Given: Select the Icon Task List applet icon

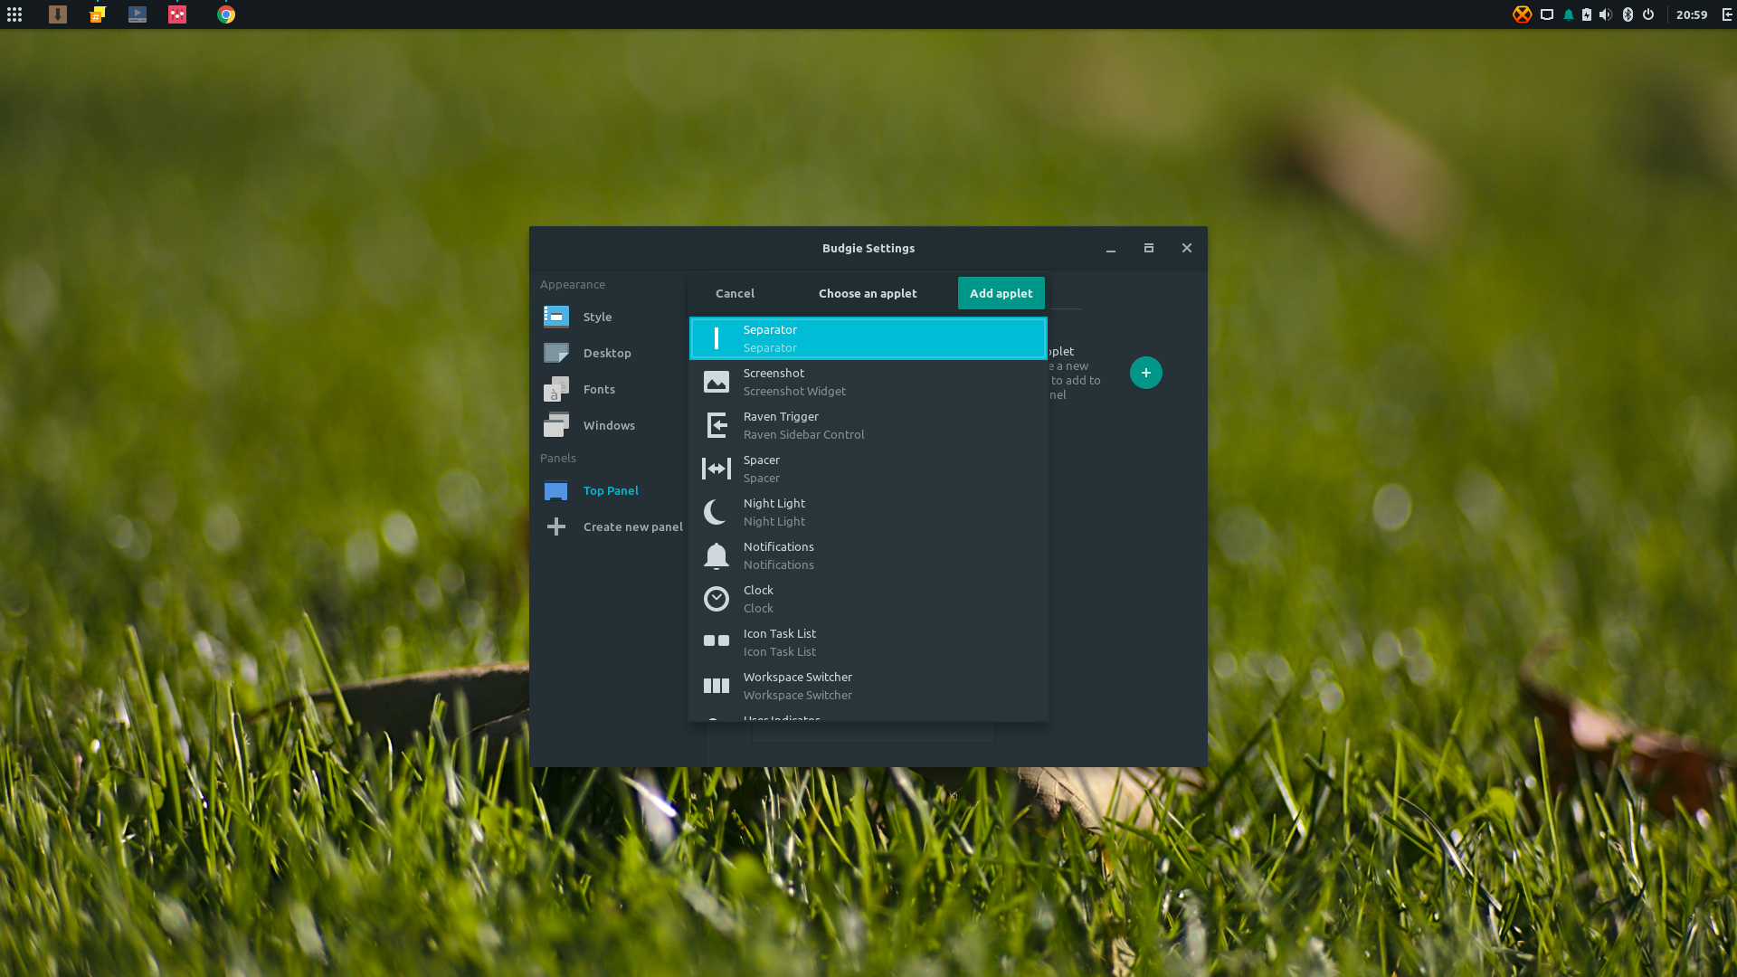Looking at the screenshot, I should tap(717, 640).
